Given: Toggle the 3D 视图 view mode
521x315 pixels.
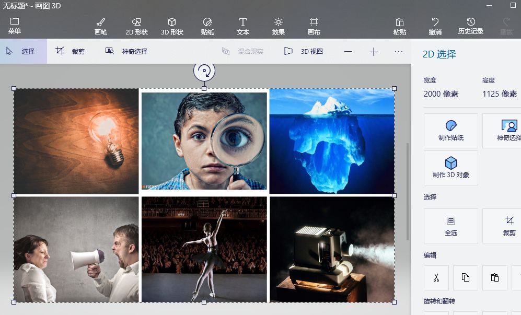Looking at the screenshot, I should (x=304, y=51).
